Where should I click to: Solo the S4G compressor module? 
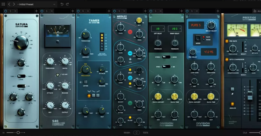point(47,11)
